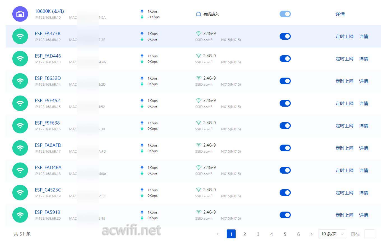
Task: Turn off access for ESP_FA0AFD
Action: (x=285, y=148)
